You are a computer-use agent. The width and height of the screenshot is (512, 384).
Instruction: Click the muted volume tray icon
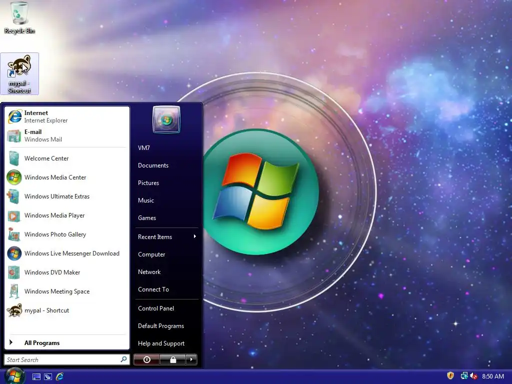(473, 376)
